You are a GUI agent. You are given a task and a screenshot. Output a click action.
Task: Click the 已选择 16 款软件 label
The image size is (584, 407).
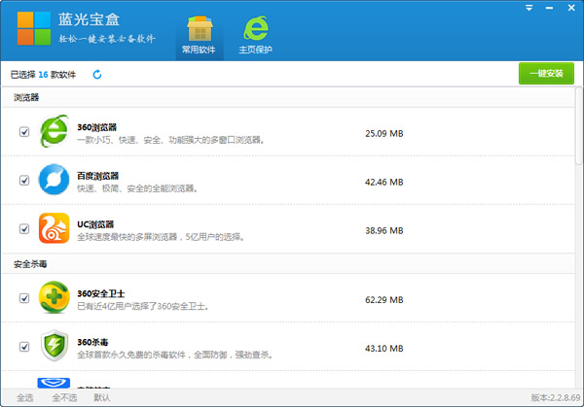point(43,75)
